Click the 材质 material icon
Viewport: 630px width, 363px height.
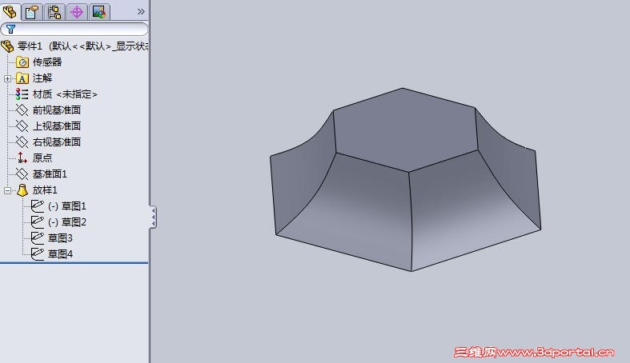pyautogui.click(x=22, y=94)
